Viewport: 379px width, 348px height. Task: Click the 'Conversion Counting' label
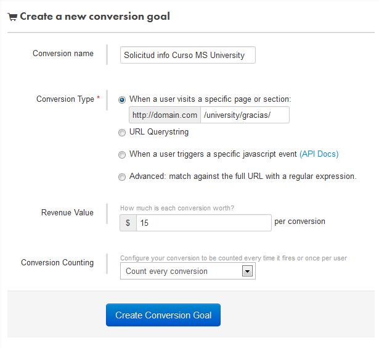(57, 262)
